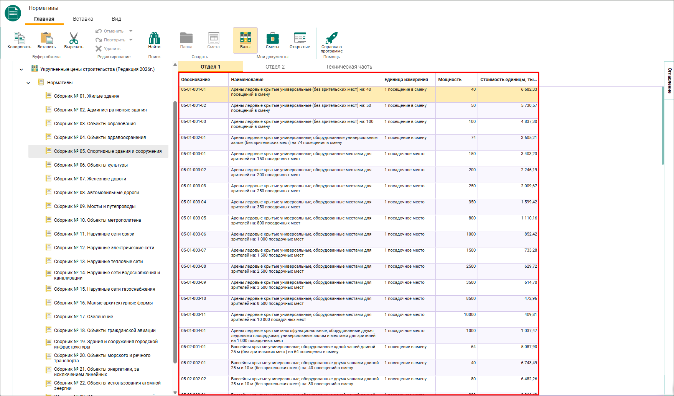Open Справка о программе rocket icon
This screenshot has width=674, height=396.
point(331,38)
